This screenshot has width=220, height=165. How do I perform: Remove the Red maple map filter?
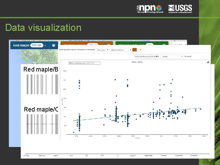[53, 45]
